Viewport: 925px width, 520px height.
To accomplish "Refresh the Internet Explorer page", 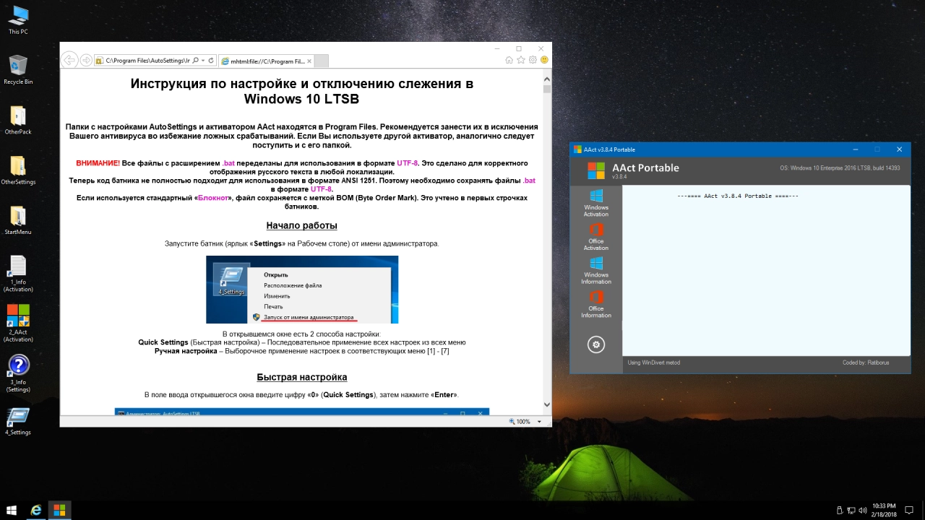I will [210, 61].
